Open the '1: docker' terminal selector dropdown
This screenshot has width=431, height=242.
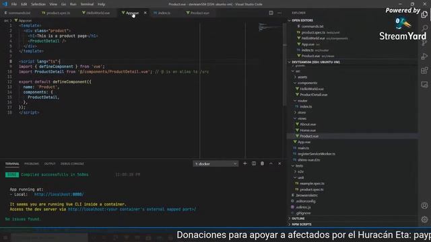(x=215, y=164)
